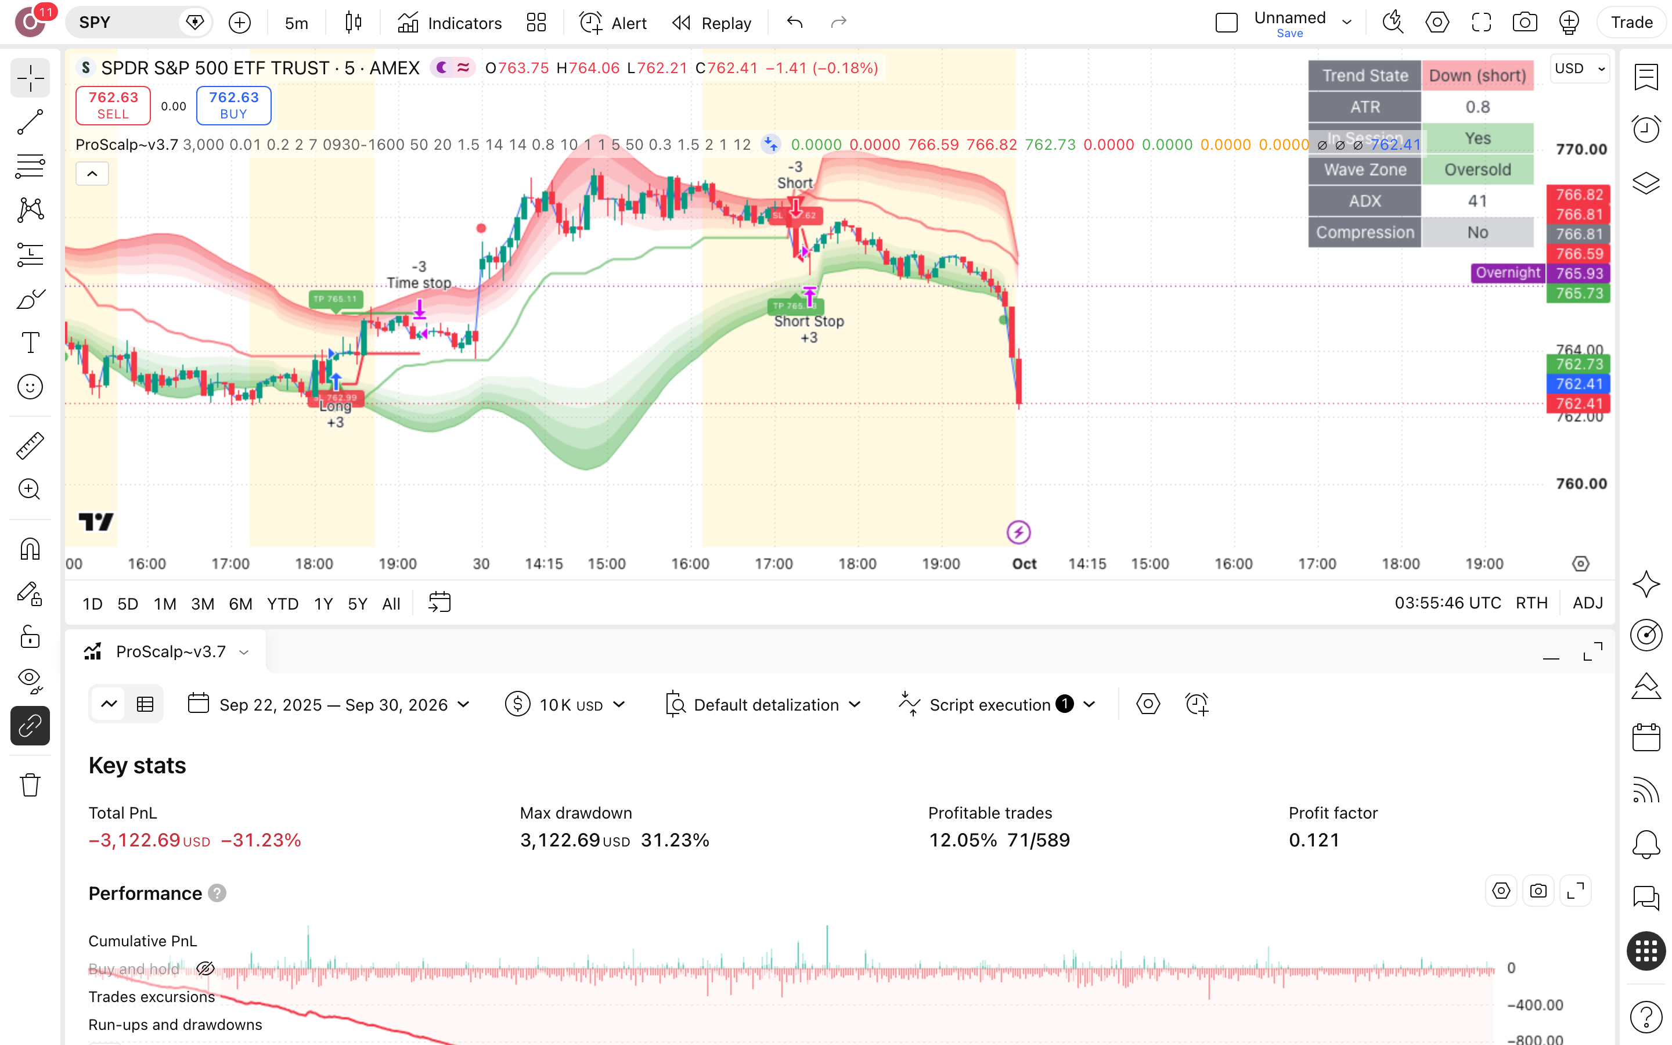Enter fullscreen mode
This screenshot has width=1672, height=1045.
(1482, 23)
